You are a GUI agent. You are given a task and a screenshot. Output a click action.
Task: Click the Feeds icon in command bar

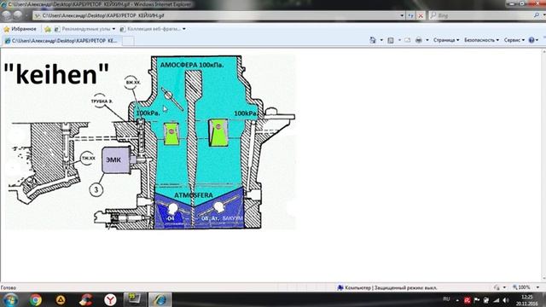(x=391, y=40)
